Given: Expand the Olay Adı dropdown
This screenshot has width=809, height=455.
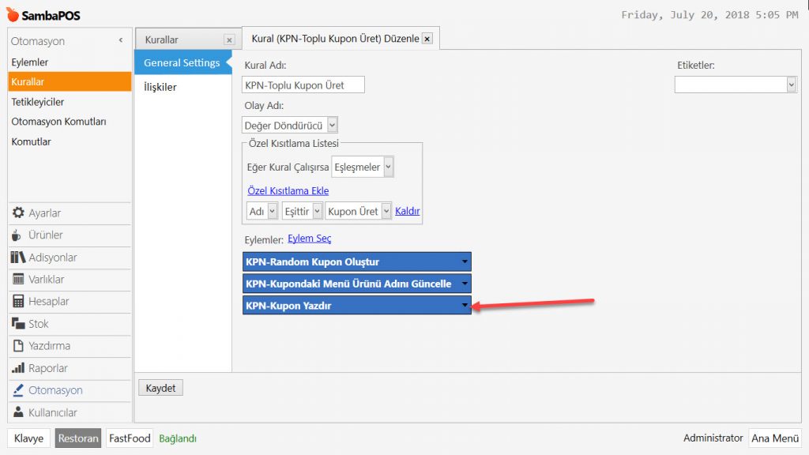Looking at the screenshot, I should pyautogui.click(x=332, y=125).
